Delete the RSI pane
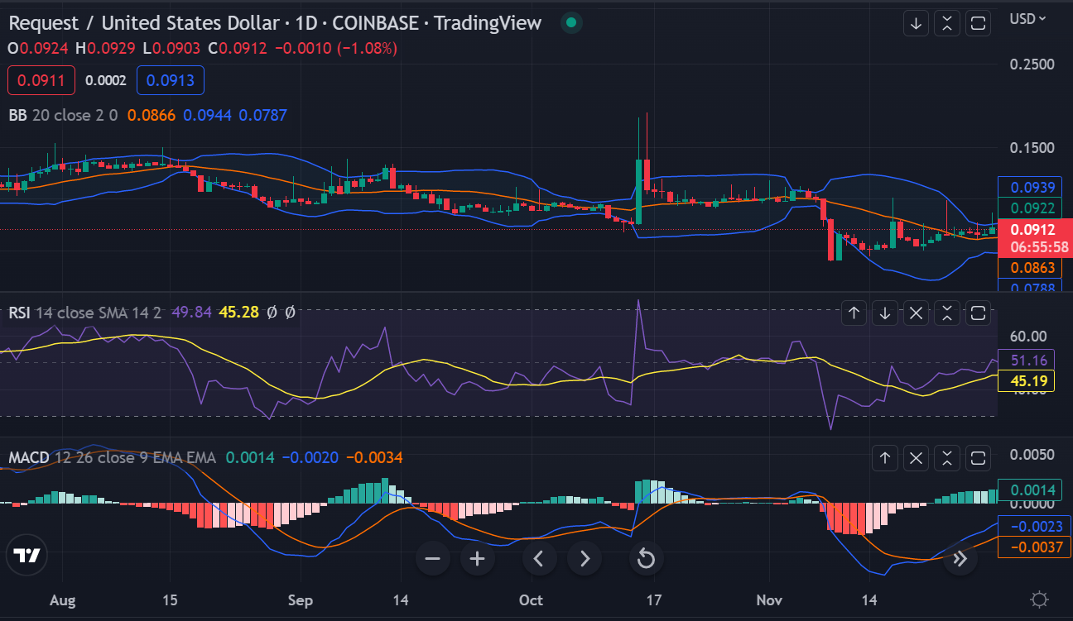 point(916,313)
